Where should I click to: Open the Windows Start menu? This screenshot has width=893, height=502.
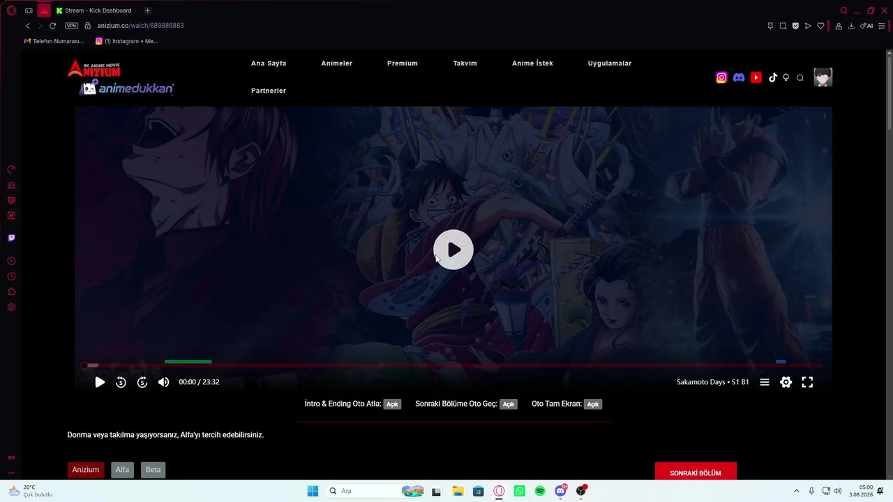(x=313, y=492)
